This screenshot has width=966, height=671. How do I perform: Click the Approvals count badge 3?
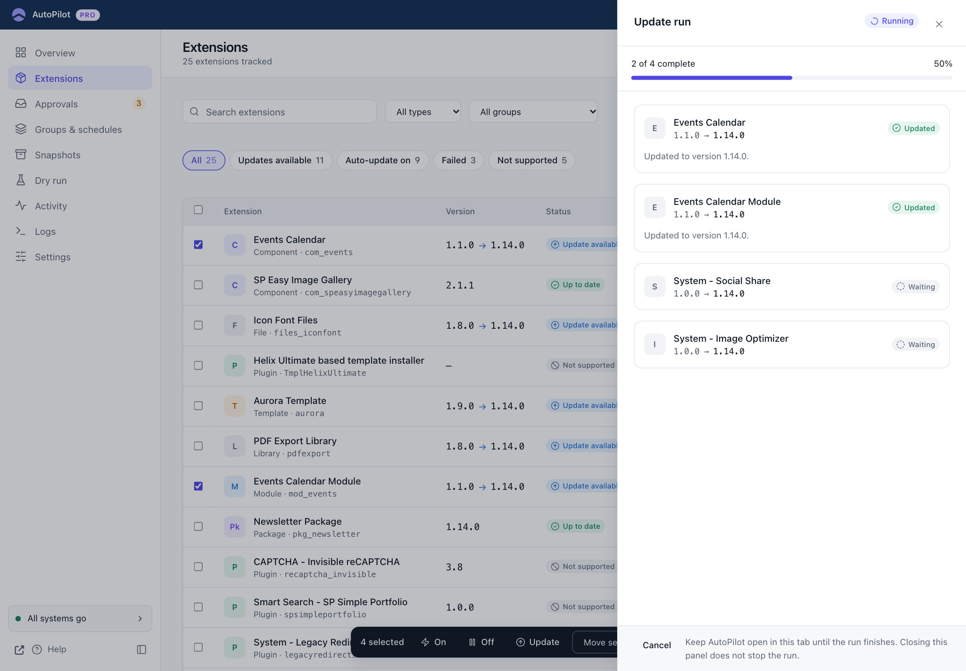(x=139, y=103)
